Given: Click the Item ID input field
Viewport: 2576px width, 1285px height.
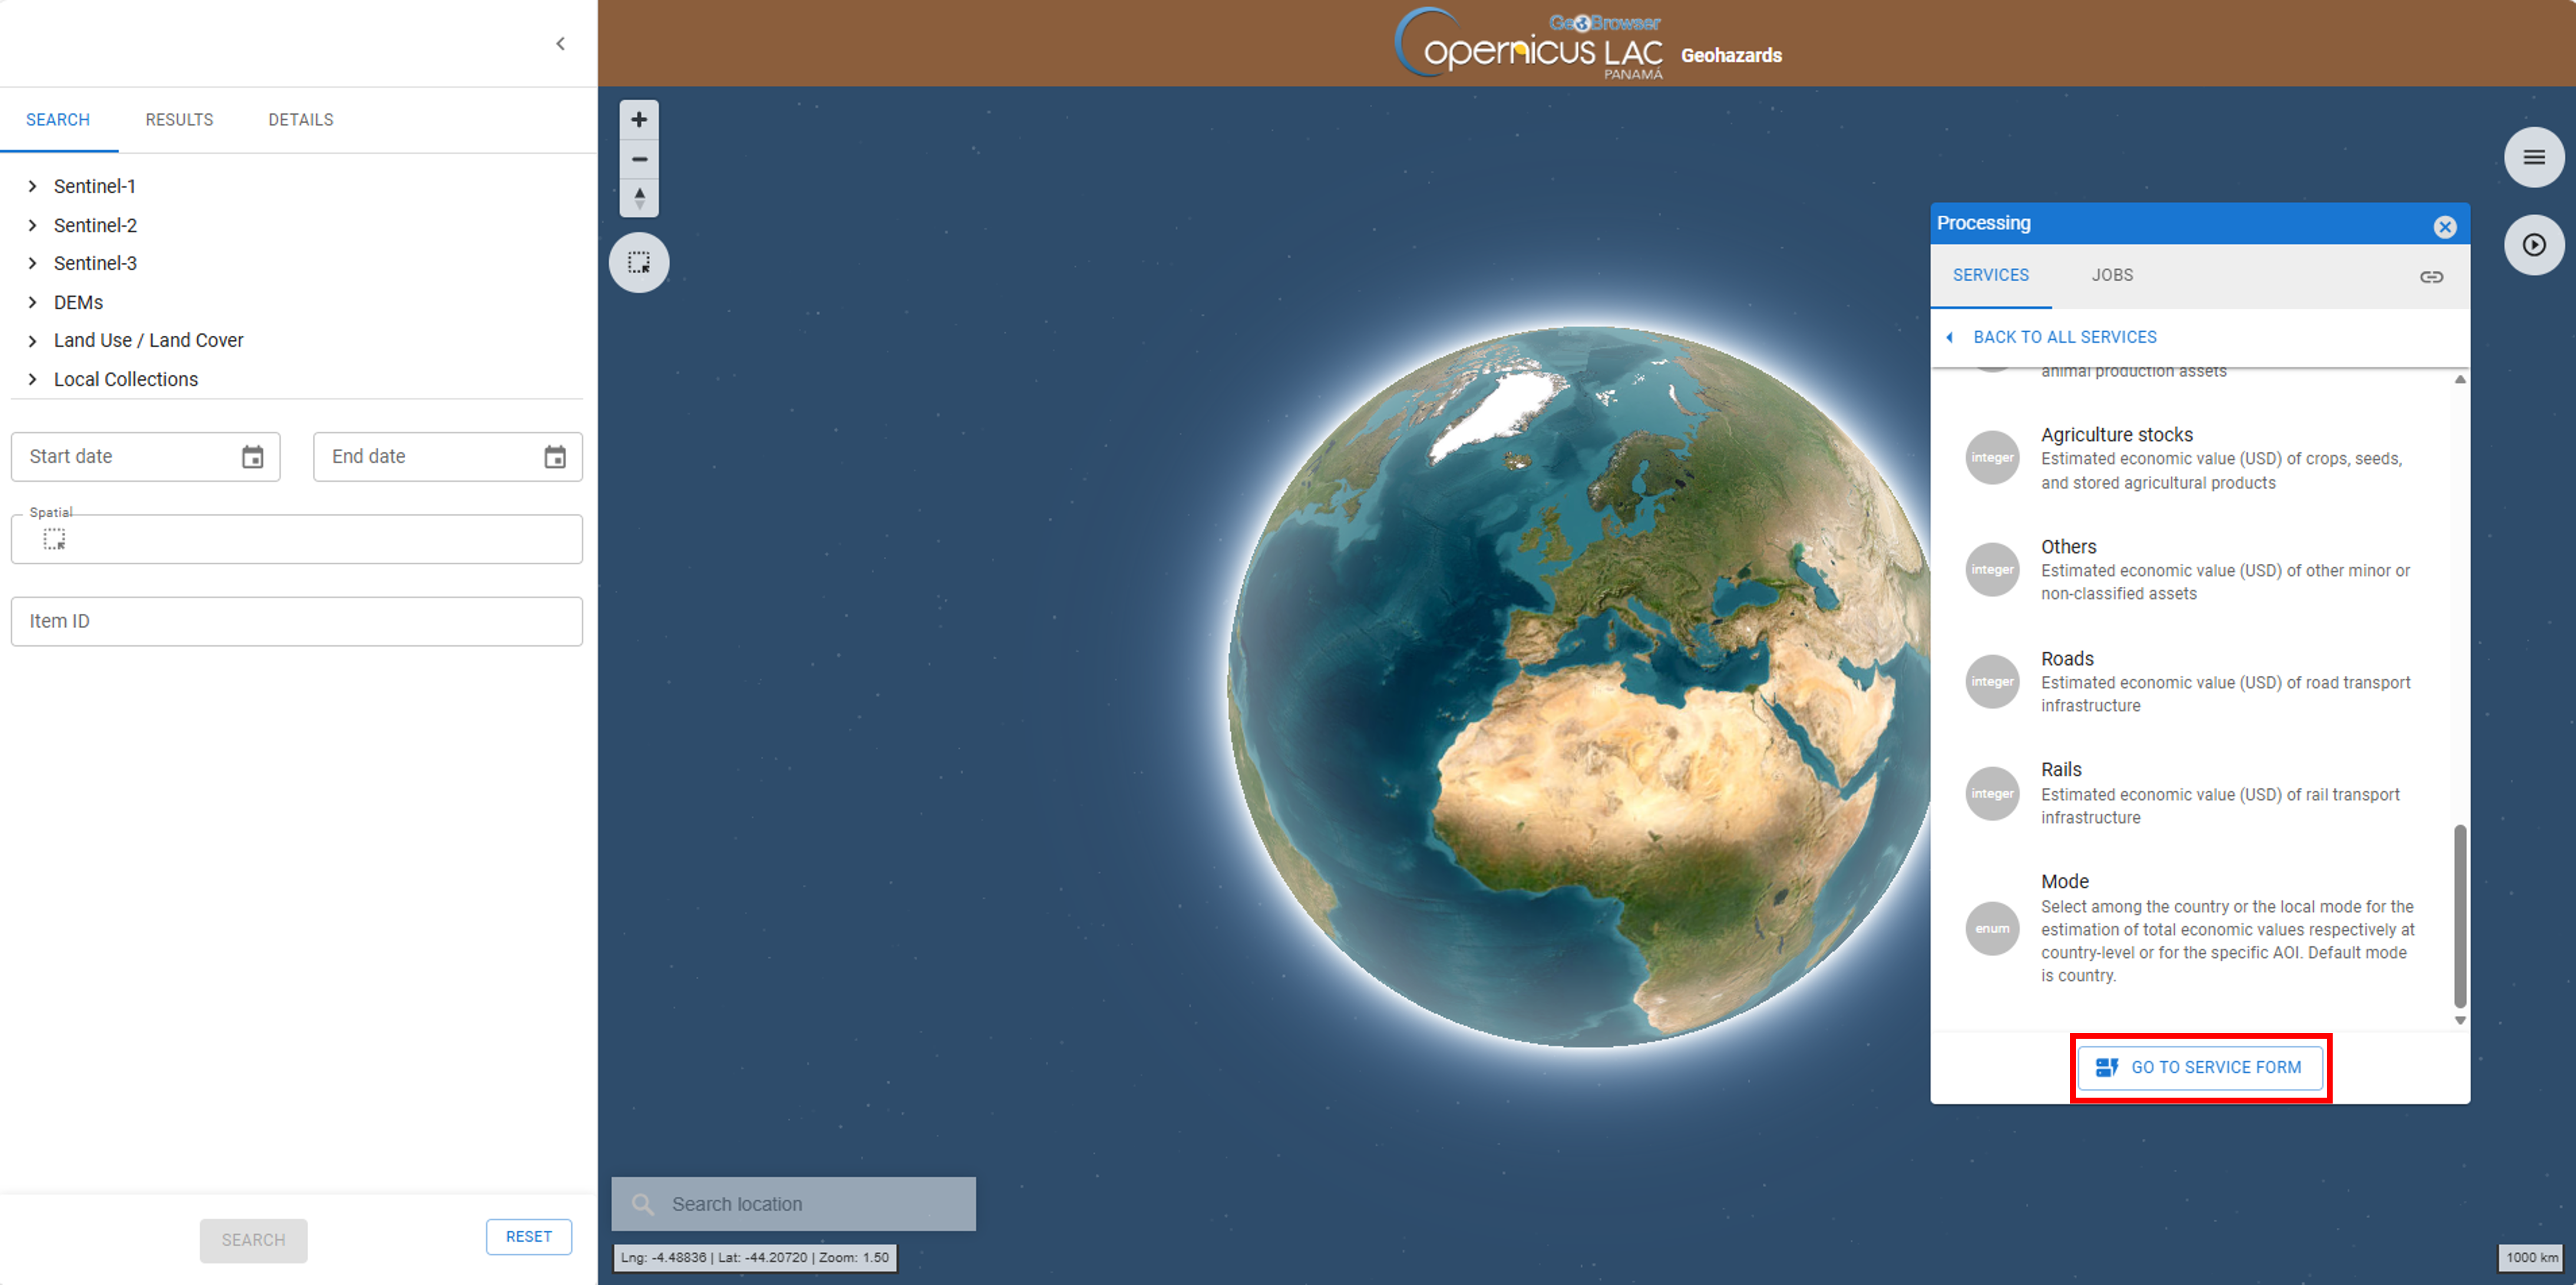Looking at the screenshot, I should [296, 621].
